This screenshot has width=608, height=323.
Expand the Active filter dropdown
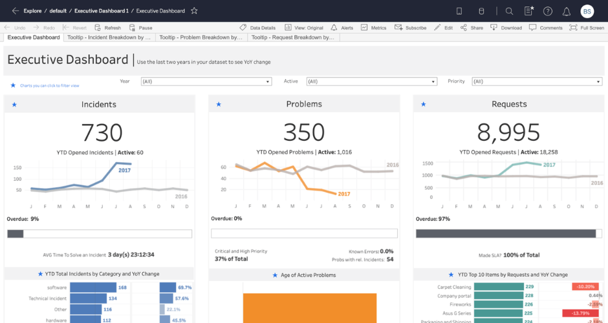[371, 81]
